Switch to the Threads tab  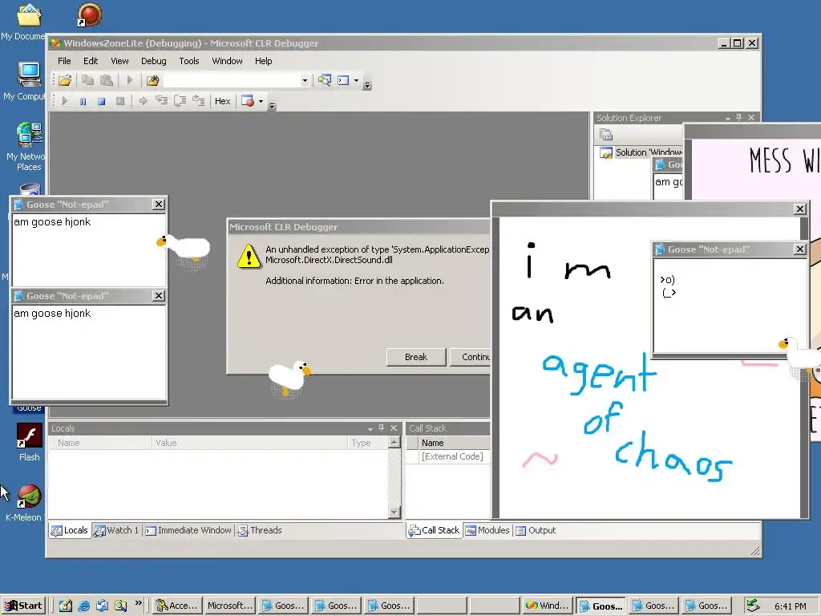(261, 530)
